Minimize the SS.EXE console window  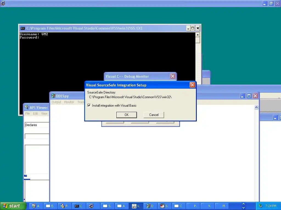[188, 28]
